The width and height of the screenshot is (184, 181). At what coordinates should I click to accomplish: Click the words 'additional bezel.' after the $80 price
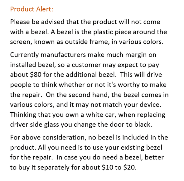[91, 75]
